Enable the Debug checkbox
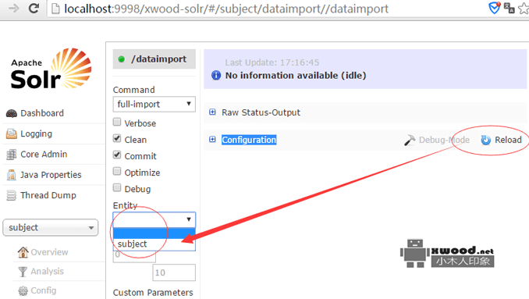 [117, 187]
